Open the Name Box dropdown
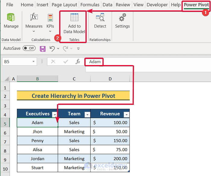Screen dimensions: 211x176 click(x=33, y=61)
